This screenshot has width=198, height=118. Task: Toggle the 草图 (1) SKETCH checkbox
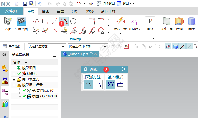(x=24, y=96)
